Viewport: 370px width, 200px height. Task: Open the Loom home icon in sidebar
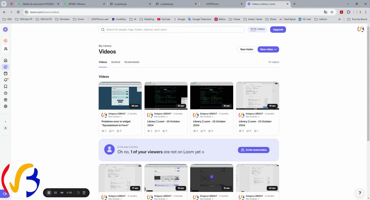5,60
